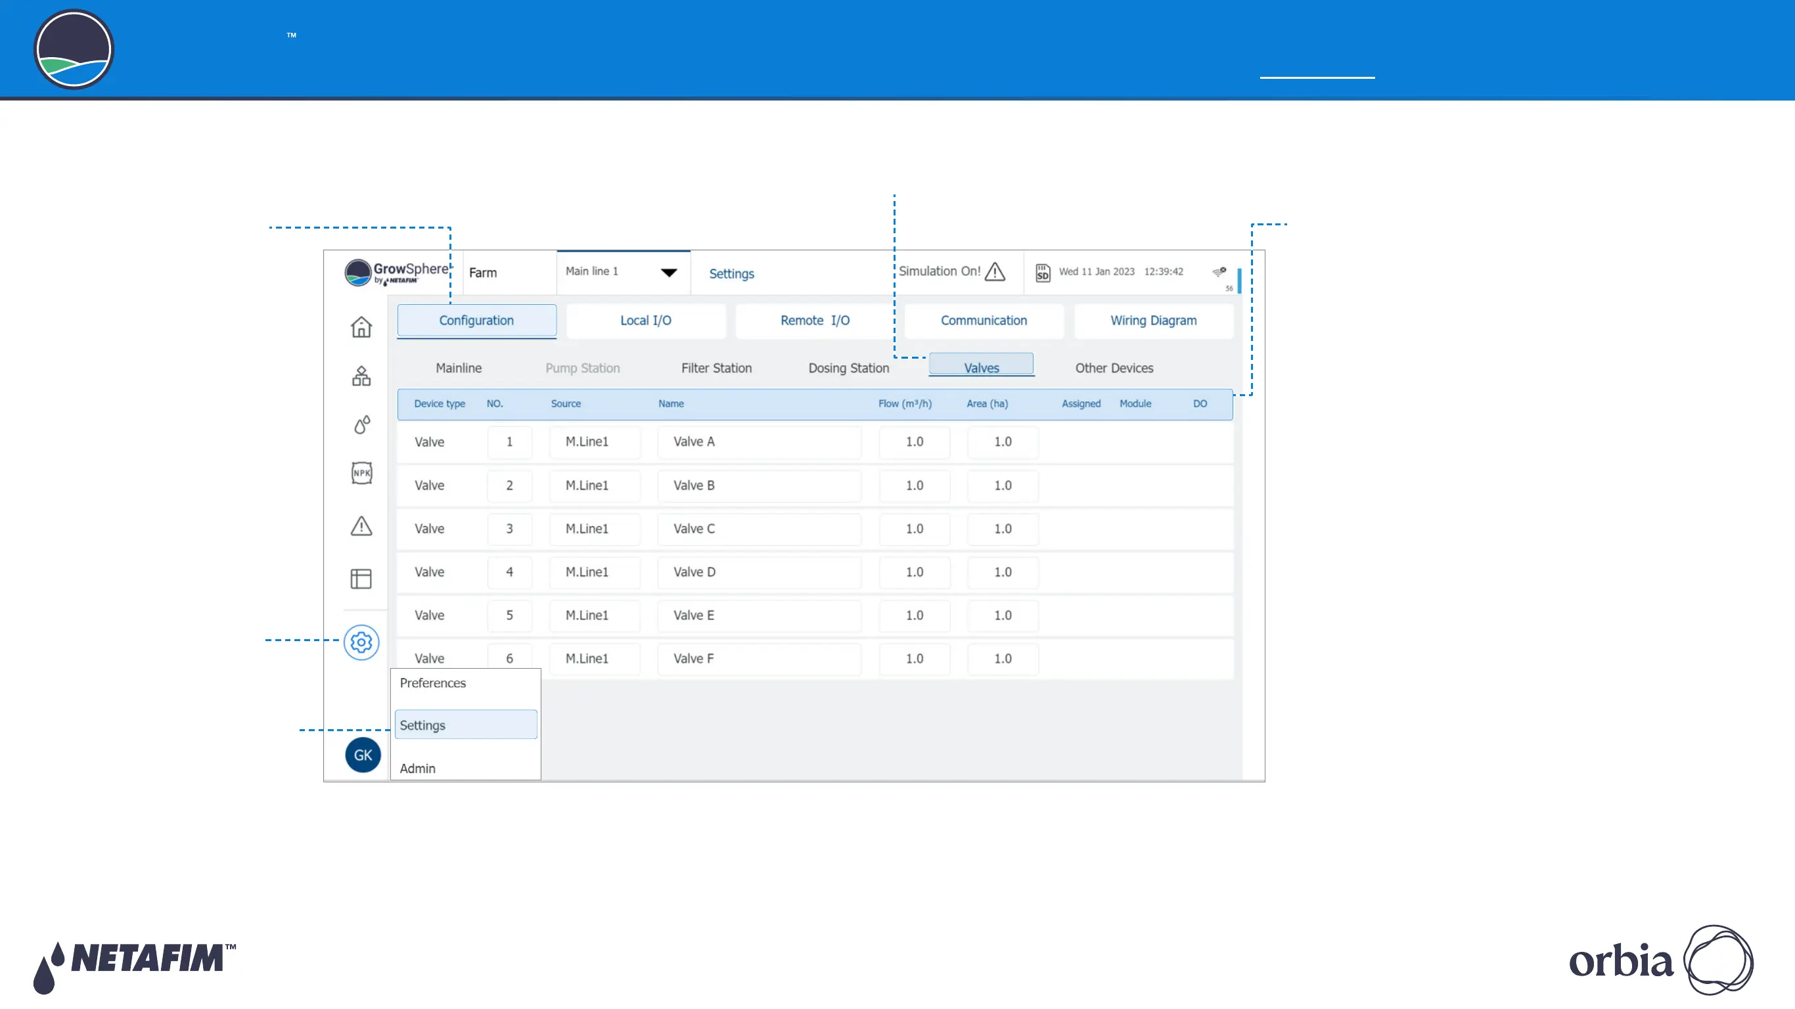The height and width of the screenshot is (1009, 1795).
Task: Click the Device type column header
Action: (x=439, y=404)
